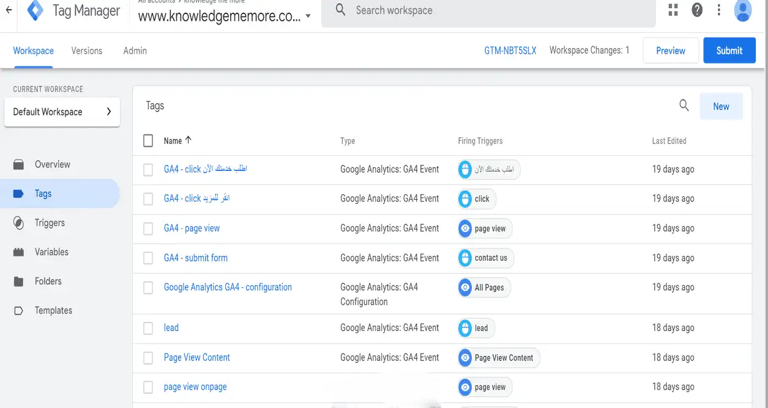Click page view trigger icon in GA4 - page view row

[x=465, y=228]
